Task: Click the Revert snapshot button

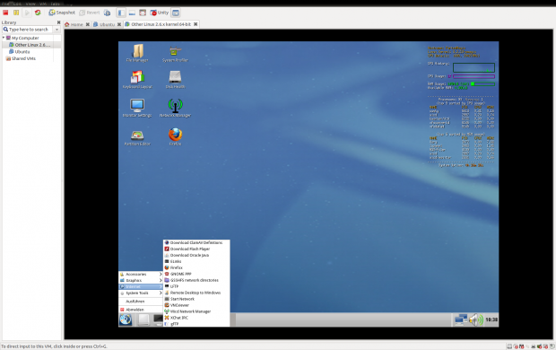Action: tap(90, 13)
